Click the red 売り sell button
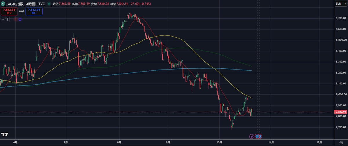Image resolution: width=348 pixels, height=146 pixels. [9, 12]
